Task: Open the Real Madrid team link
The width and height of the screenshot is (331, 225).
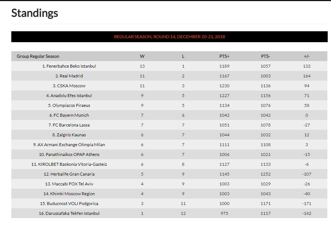Action: (71, 76)
